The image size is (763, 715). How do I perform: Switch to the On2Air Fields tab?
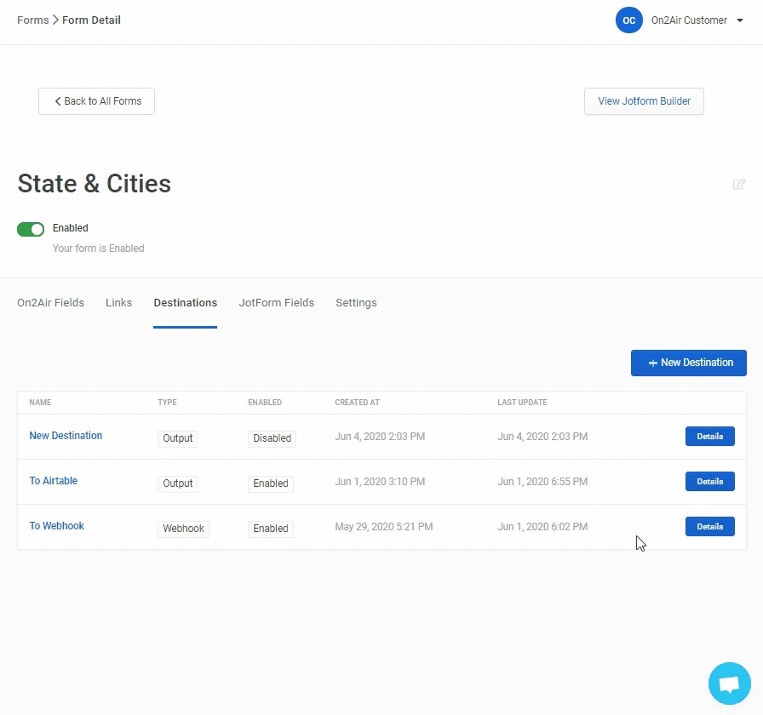point(50,303)
